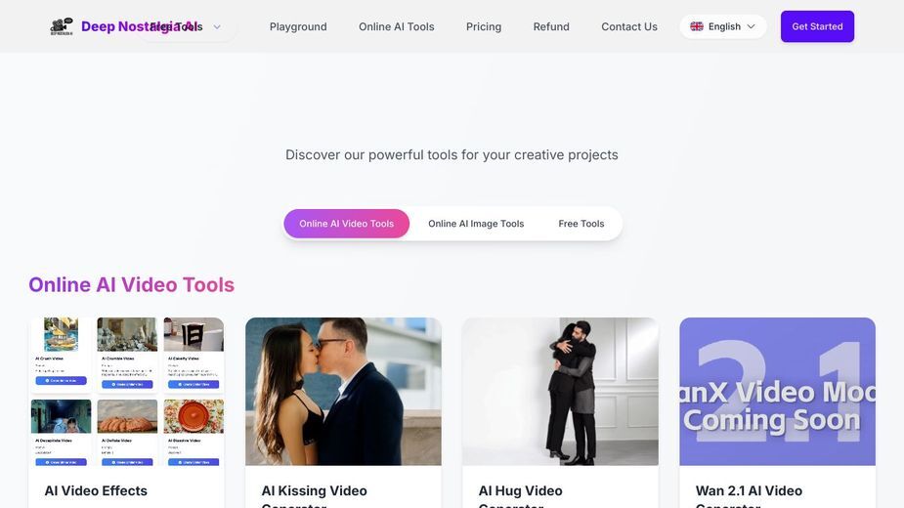Open the Free Tools dropdown chevron in header
Viewport: 904px width, 508px height.
(x=217, y=26)
